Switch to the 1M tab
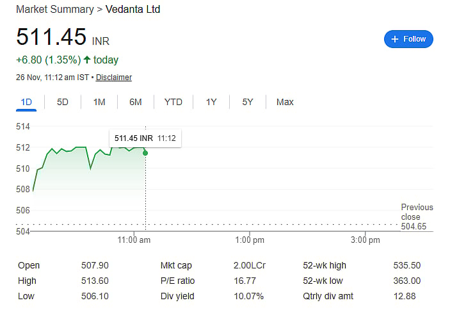 pyautogui.click(x=99, y=102)
